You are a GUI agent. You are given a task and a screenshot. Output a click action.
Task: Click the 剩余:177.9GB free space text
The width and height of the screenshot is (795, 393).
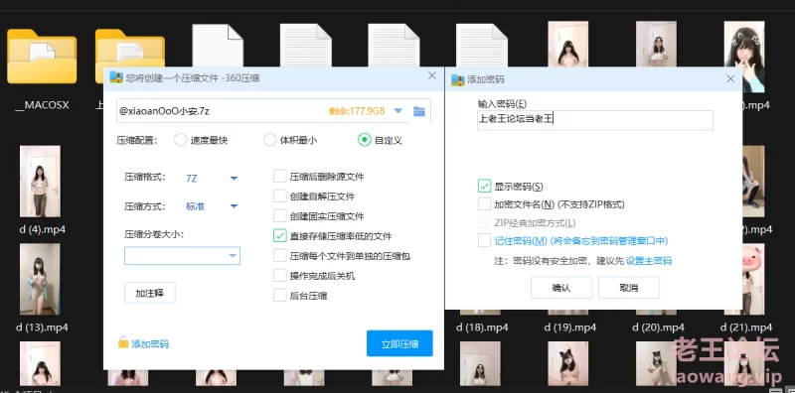tap(357, 111)
